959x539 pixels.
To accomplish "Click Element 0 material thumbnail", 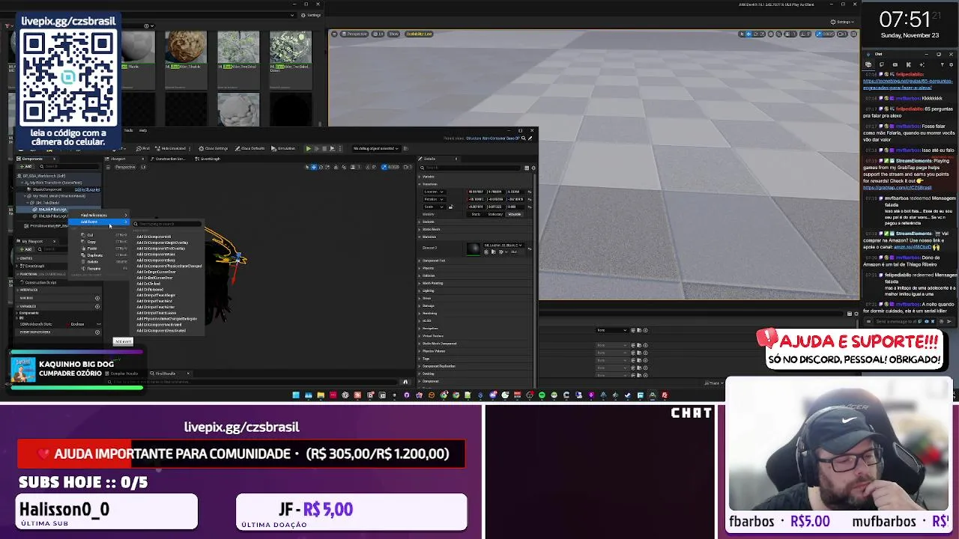I will click(x=474, y=249).
